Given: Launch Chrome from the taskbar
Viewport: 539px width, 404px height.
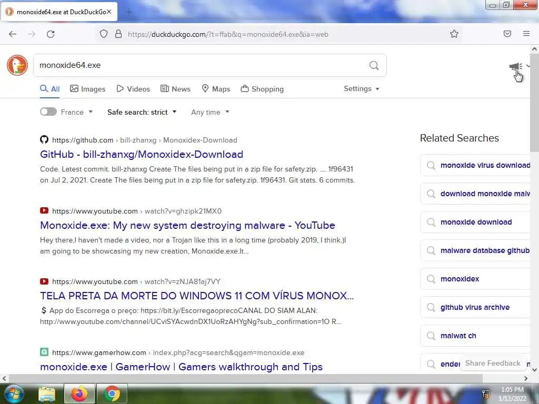Looking at the screenshot, I should coord(112,393).
